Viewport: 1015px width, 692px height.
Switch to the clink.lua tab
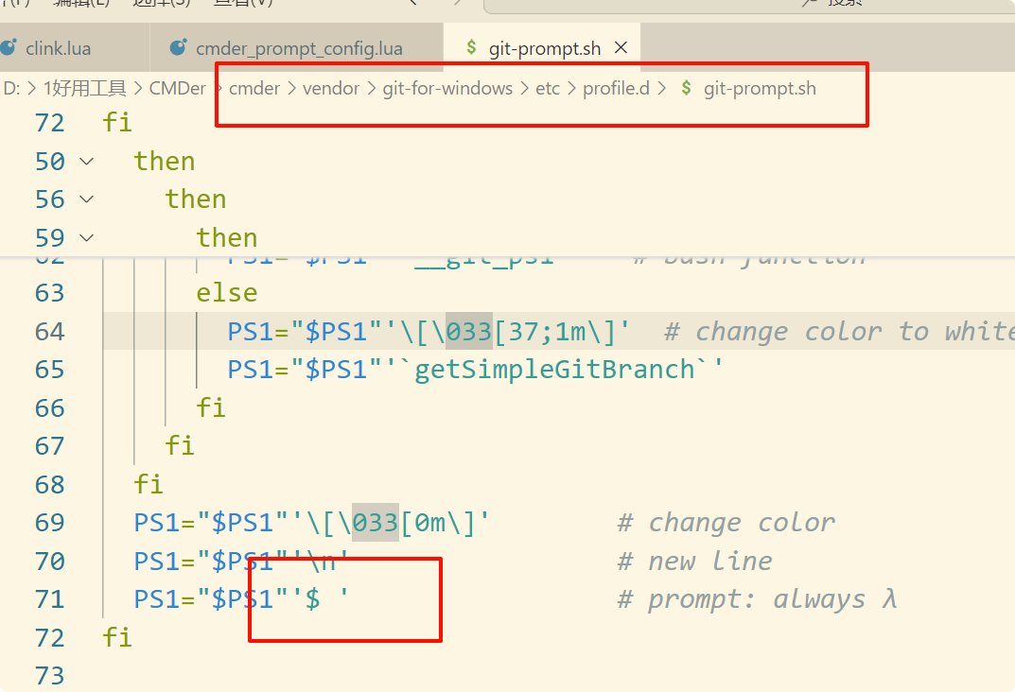(x=59, y=48)
